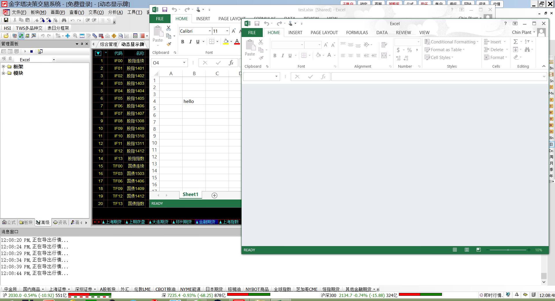Click the undo arrow in test.xlsx window

174,10
